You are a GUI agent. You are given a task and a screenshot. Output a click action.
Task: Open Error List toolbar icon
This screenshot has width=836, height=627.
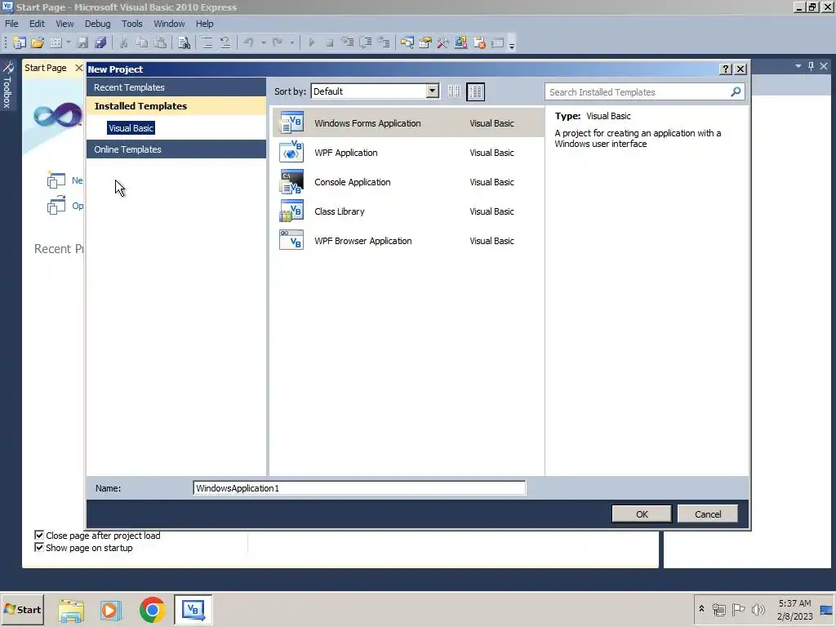(479, 42)
